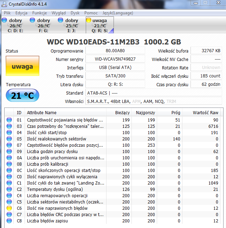Click the CrystalDiskInfo app icon in title bar

coord(5,5)
